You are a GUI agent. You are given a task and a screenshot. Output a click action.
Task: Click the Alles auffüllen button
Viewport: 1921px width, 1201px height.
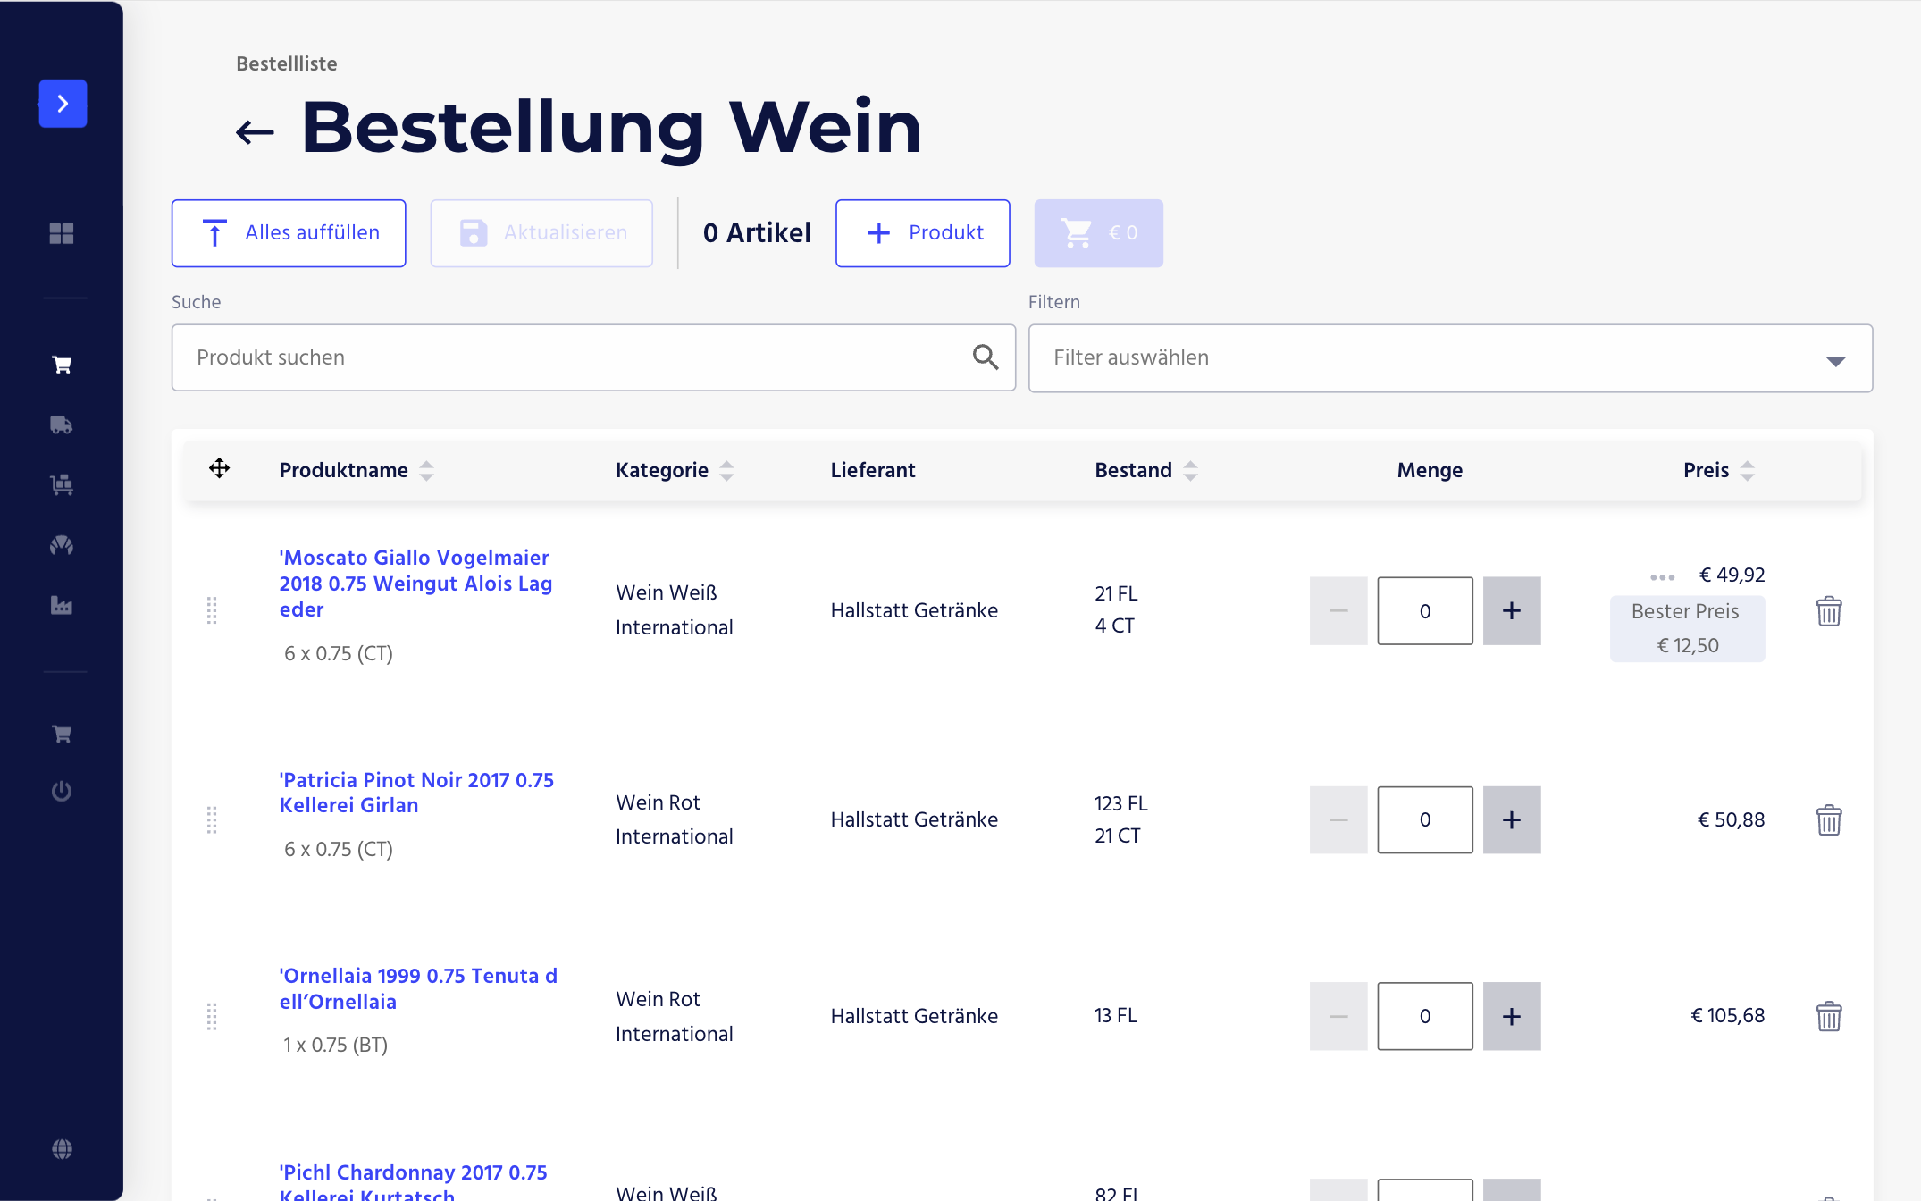coord(288,232)
